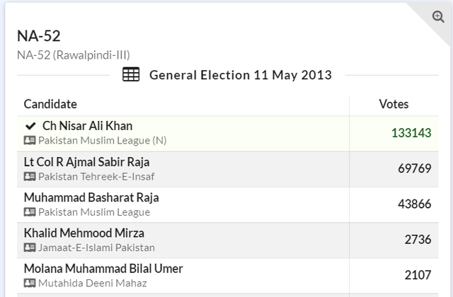Click party card icon beside Jamaat-E-Islami Pakistan
453x297 pixels.
(x=30, y=248)
